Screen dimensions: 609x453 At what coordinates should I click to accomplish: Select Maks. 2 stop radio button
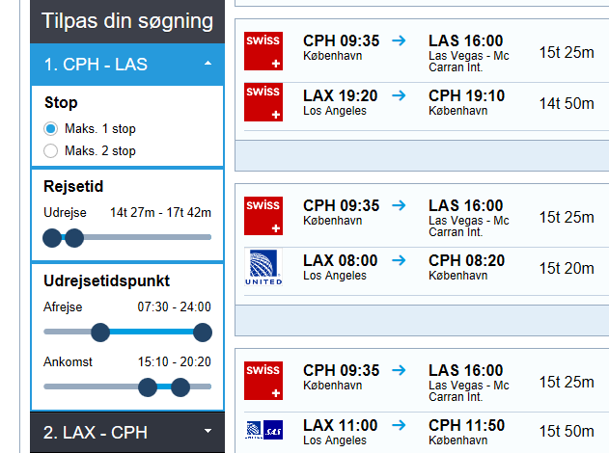(x=50, y=150)
